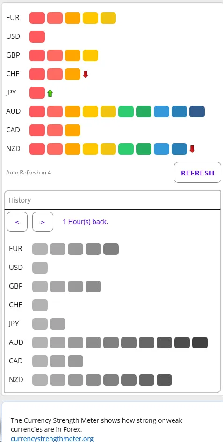Click the USD label in the History panel
The height and width of the screenshot is (442, 223).
pos(16,268)
